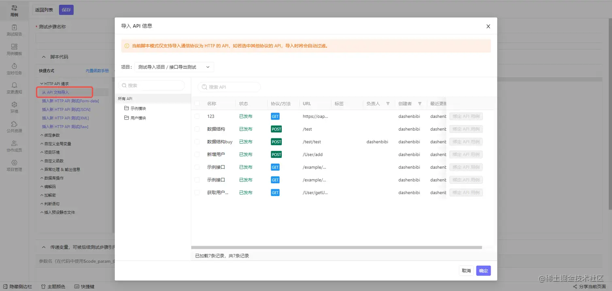Open the 用例 section in the sidebar
The image size is (612, 291).
[14, 11]
